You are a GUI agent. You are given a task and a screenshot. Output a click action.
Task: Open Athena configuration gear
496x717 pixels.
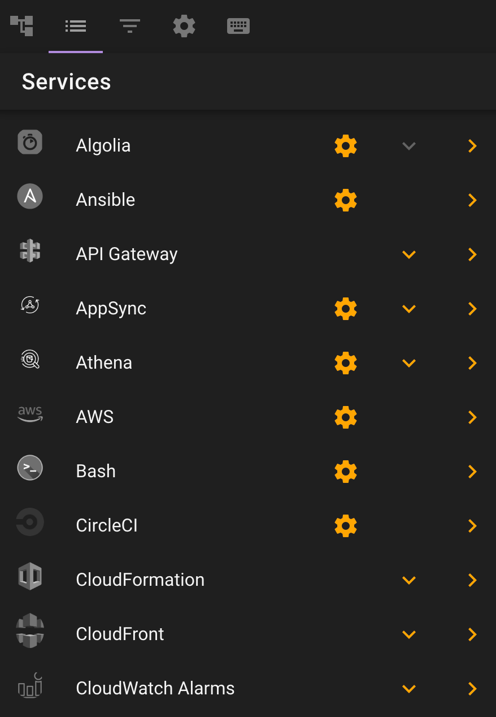(x=346, y=363)
